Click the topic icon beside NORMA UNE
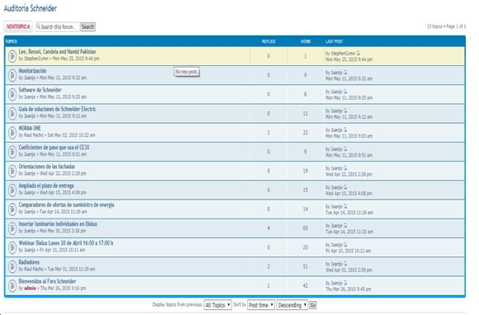Screen dimensions: 479x315 (x=12, y=133)
